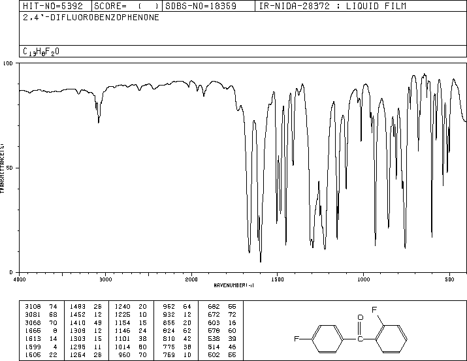467x361 pixels.
Task: Select peak table row 1309 12
Action: (x=86, y=330)
